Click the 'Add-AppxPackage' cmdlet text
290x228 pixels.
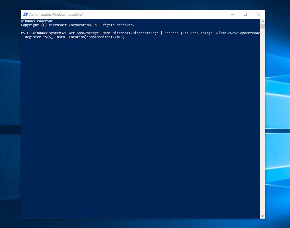[x=197, y=33]
